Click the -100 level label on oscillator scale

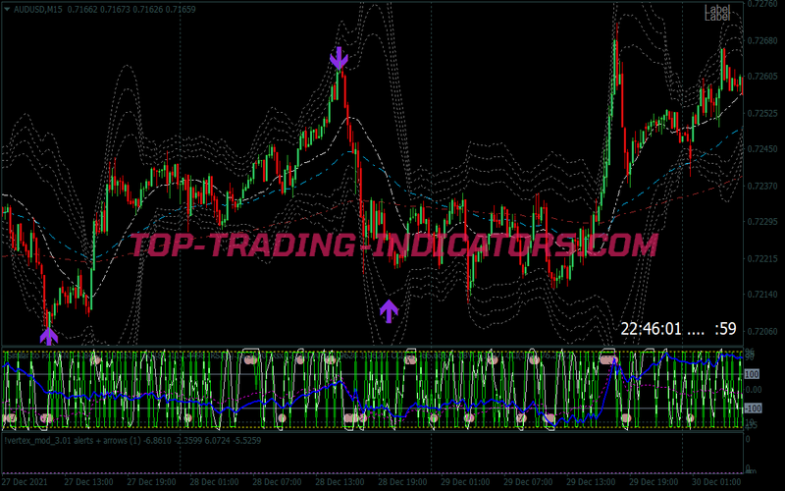coord(753,409)
